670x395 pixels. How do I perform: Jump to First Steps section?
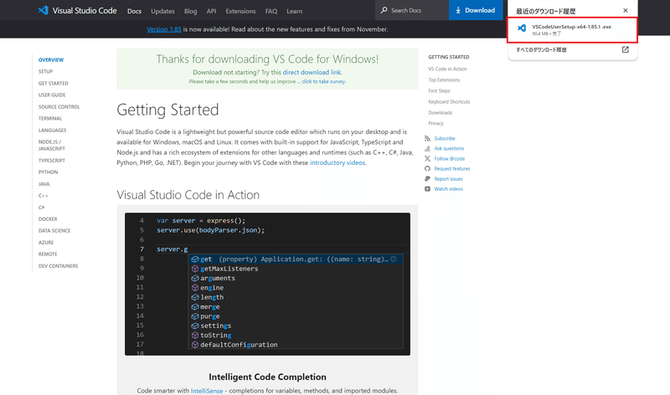tap(439, 91)
